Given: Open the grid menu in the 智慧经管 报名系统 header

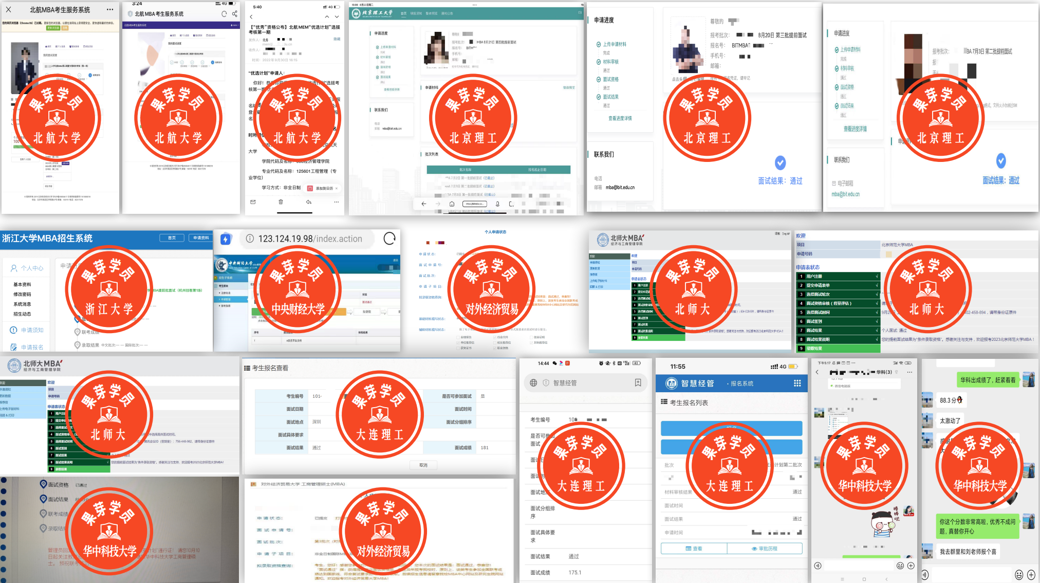Looking at the screenshot, I should (x=797, y=383).
